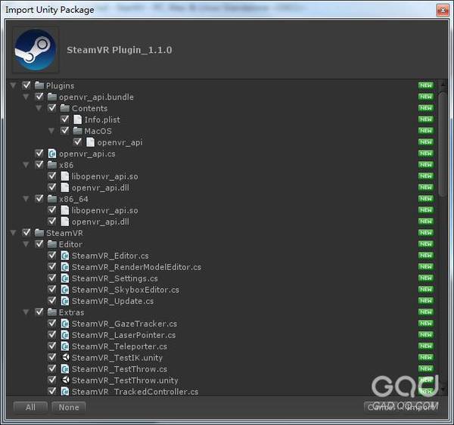
Task: Toggle the libopenvr_api.so checkbox under x86
Action: [x=51, y=176]
